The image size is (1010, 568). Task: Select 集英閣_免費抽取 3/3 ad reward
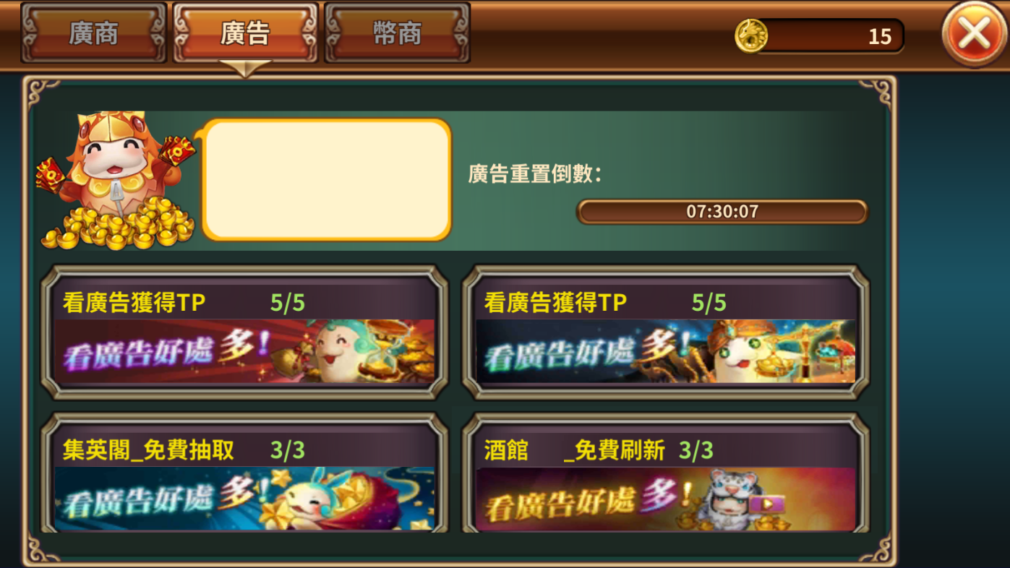coord(244,473)
